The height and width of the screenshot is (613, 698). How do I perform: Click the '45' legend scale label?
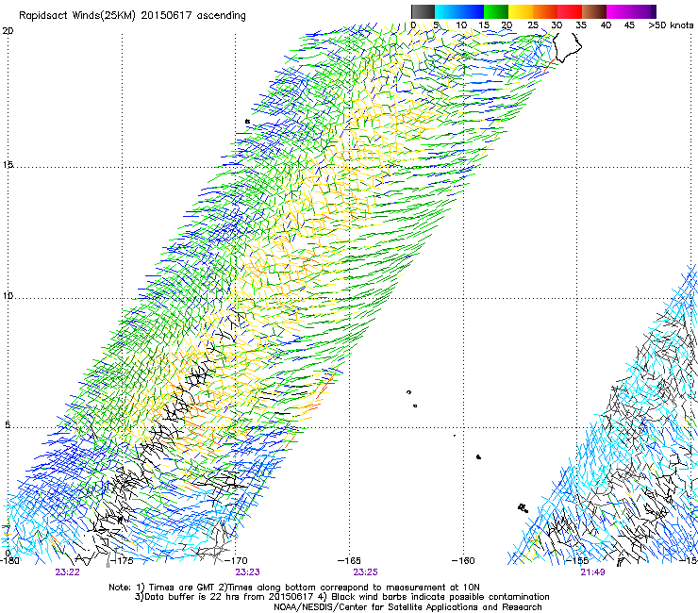pos(629,25)
